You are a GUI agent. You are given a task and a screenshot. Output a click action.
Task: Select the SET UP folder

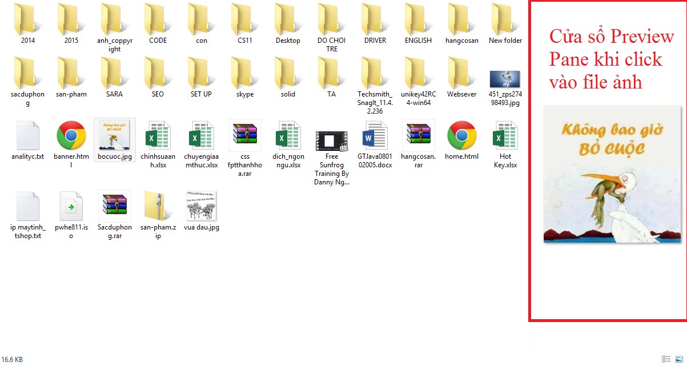point(201,78)
